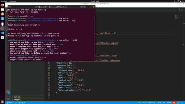Select 'Inspect your JavaScript file(s)' option
Image resolution: width=185 pixels, height=104 pixels.
coord(27,60)
